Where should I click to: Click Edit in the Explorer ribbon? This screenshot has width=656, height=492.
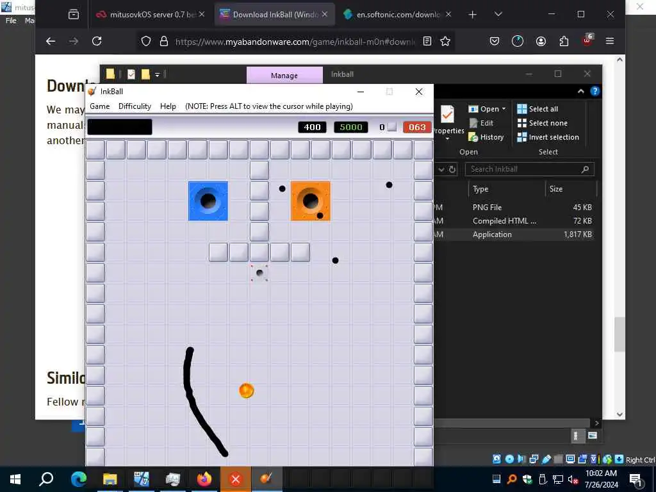pos(481,123)
